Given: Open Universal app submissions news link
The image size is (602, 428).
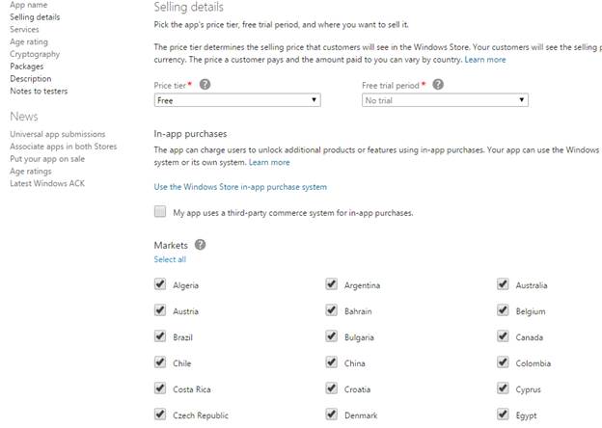Looking at the screenshot, I should [57, 134].
